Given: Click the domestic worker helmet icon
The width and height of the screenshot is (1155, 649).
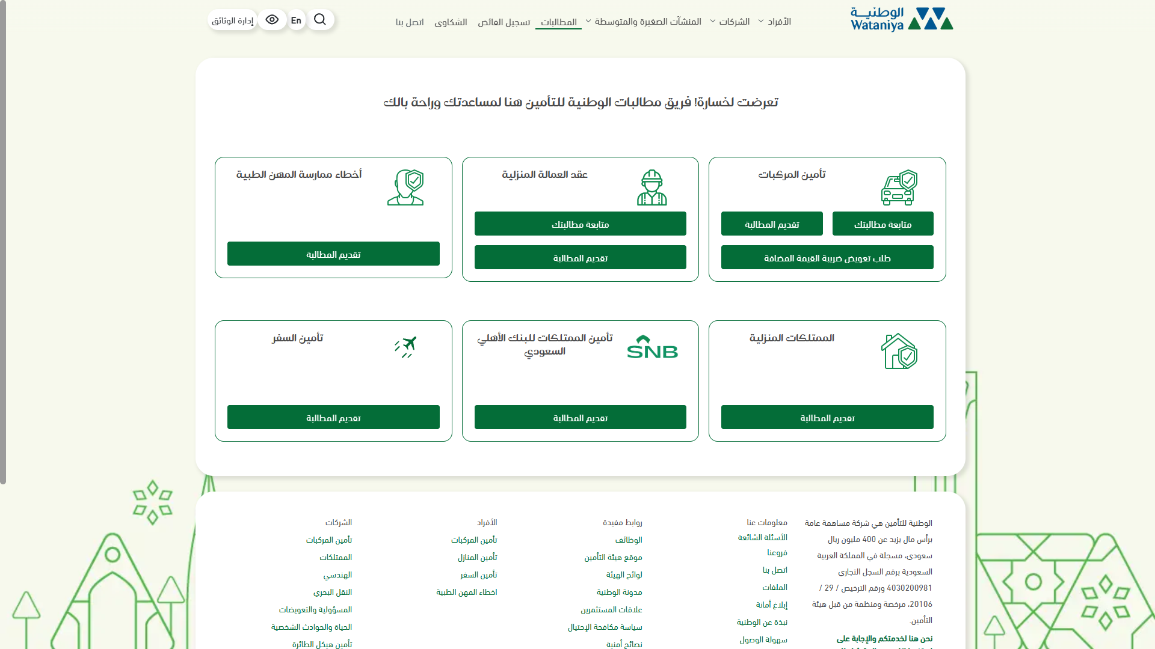Looking at the screenshot, I should pos(652,187).
